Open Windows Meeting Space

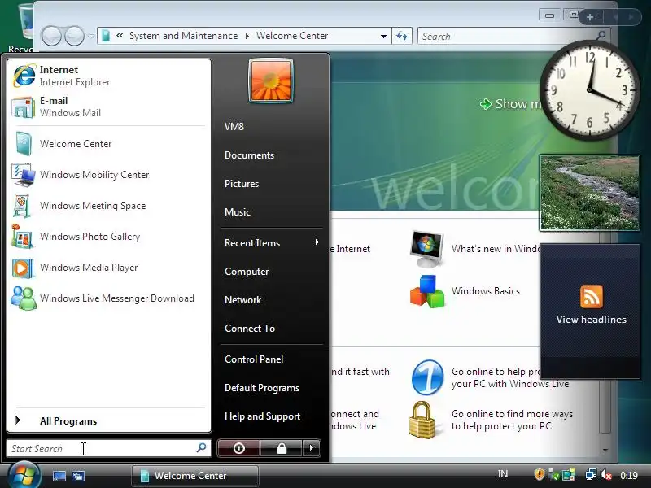click(109, 206)
